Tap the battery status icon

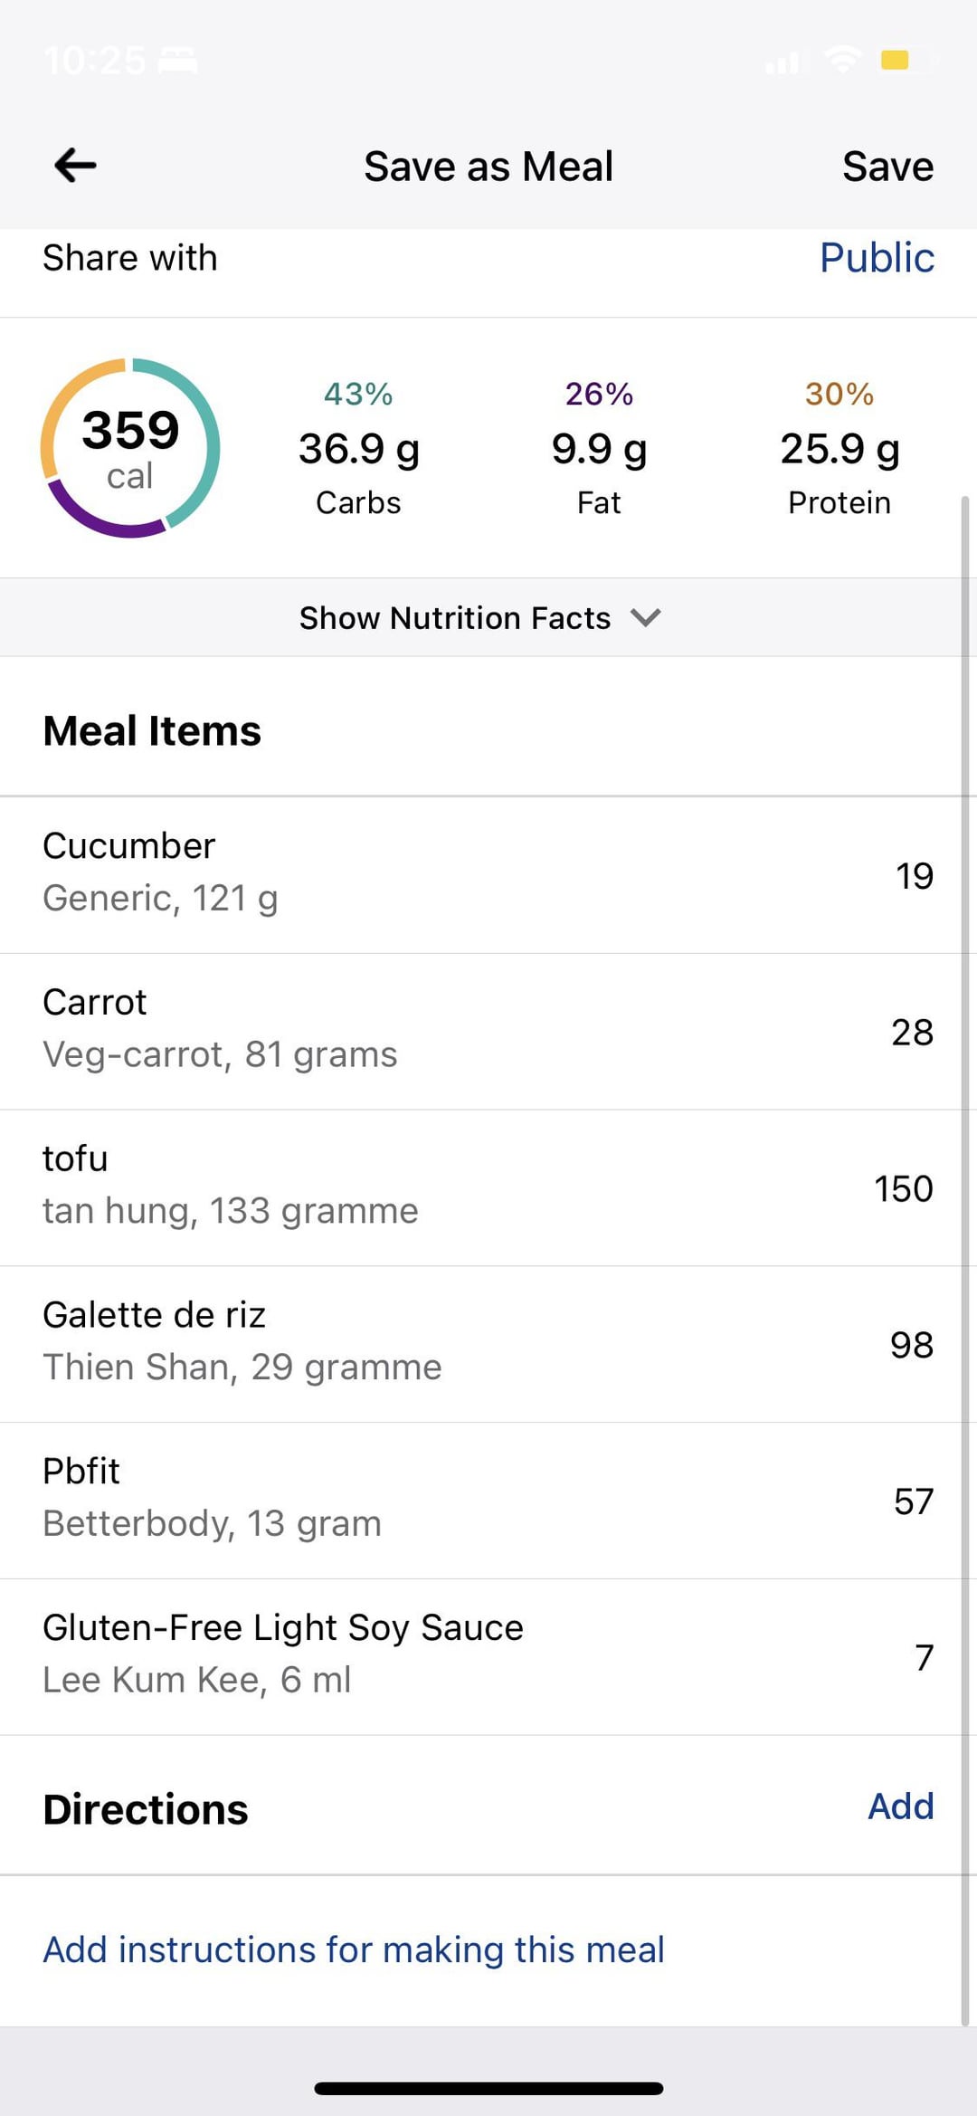906,61
